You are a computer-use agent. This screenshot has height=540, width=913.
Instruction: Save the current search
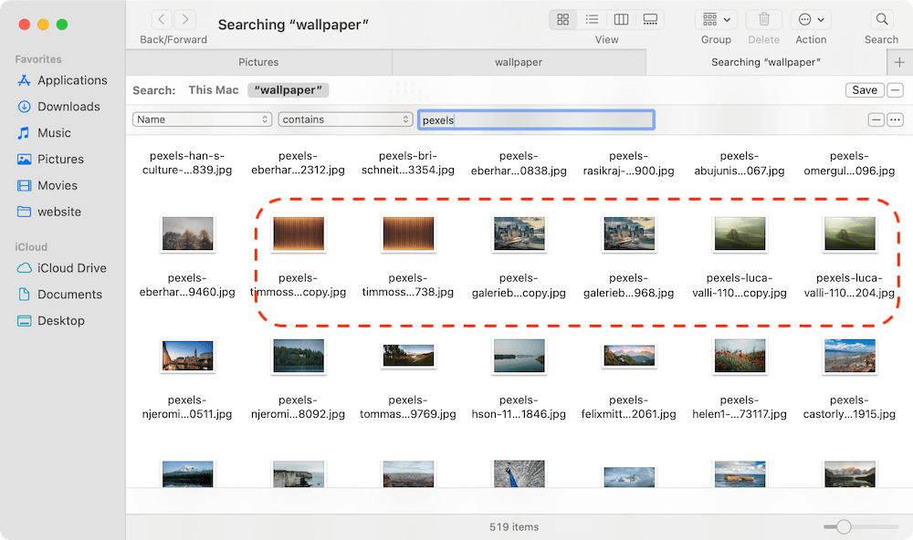pos(863,89)
